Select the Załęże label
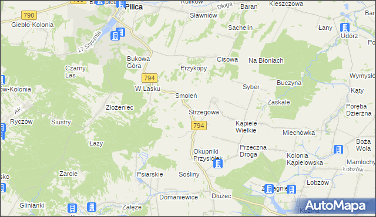This screenshot has width=376, height=217. [x=132, y=207]
